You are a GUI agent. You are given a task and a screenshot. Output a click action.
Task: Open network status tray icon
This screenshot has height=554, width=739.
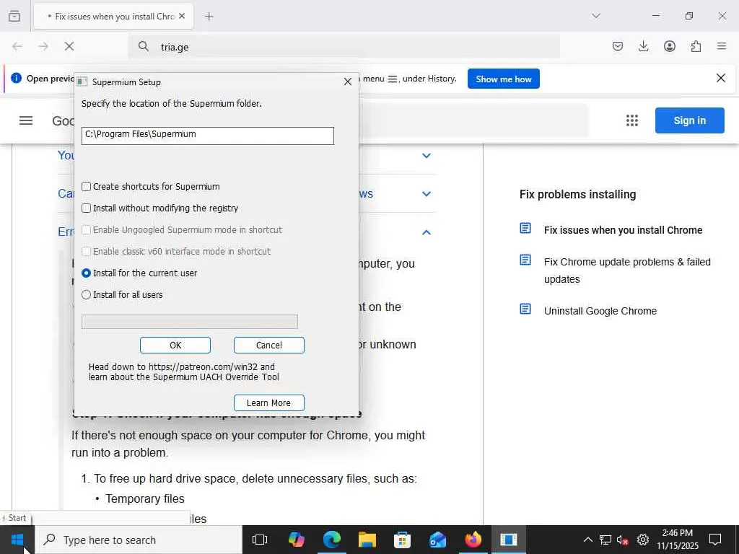point(605,540)
